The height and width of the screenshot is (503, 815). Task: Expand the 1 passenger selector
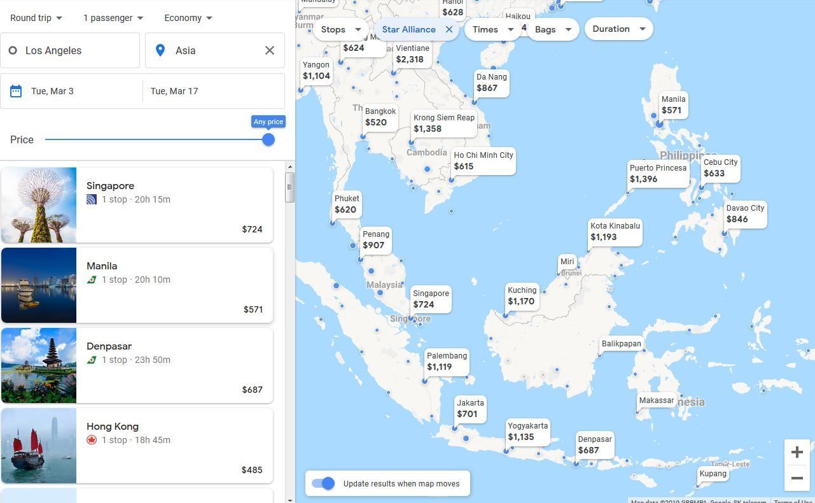click(113, 18)
